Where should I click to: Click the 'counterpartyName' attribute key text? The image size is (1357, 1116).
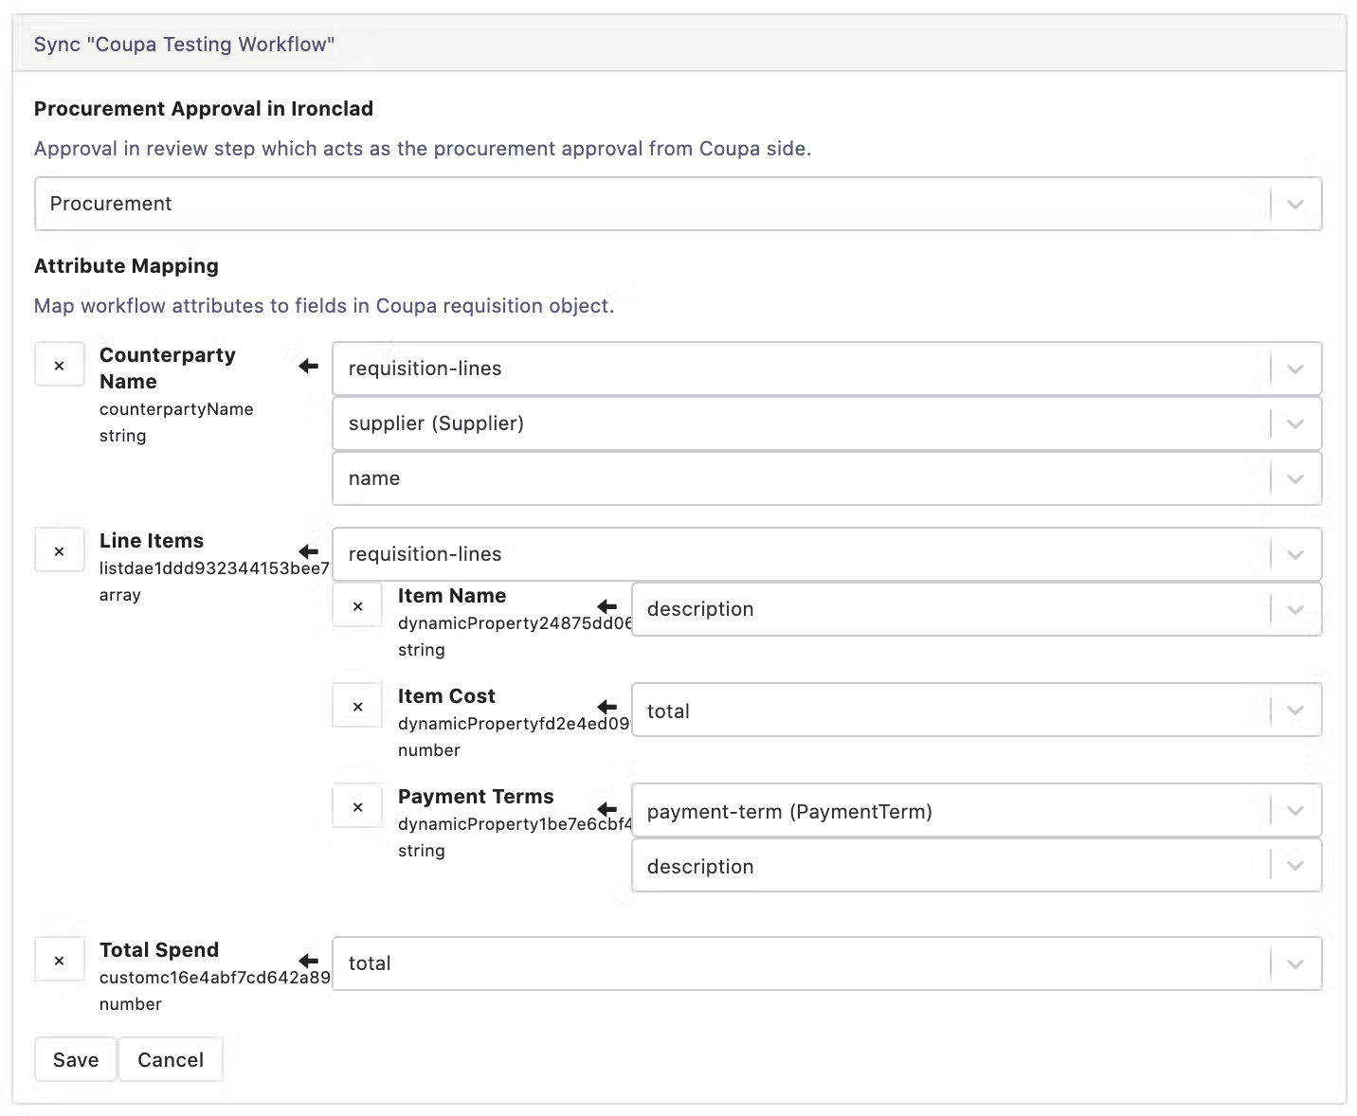tap(176, 409)
